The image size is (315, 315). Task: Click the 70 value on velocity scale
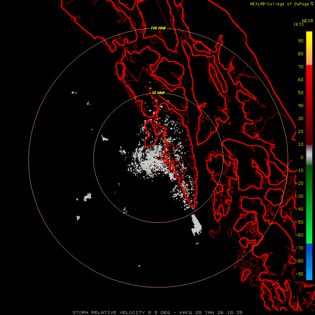pyautogui.click(x=301, y=67)
